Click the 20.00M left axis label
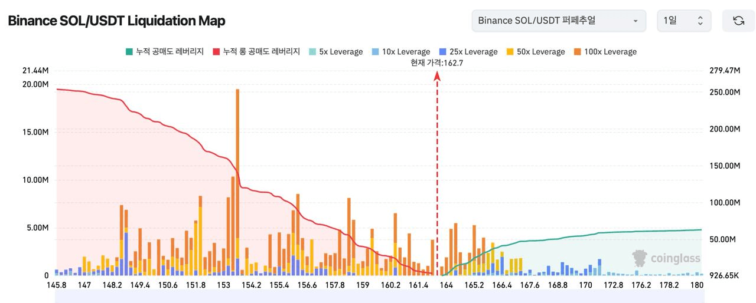This screenshot has height=303, width=756. click(x=35, y=84)
